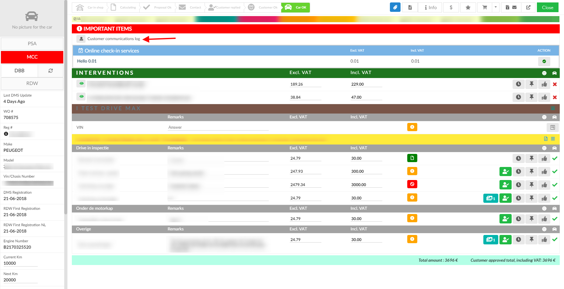
Task: Click the star icon in top toolbar
Action: pos(468,7)
